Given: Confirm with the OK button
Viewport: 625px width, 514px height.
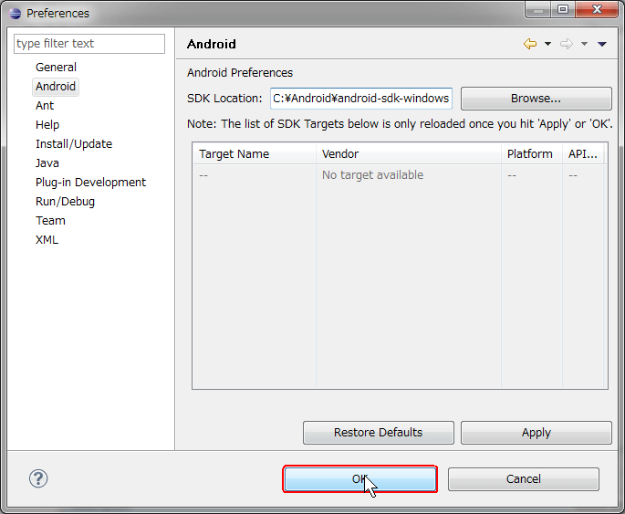Looking at the screenshot, I should click(359, 479).
